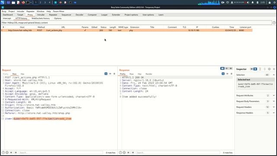
Task: Open the proxy Options sub-tab
Action: tap(58, 18)
